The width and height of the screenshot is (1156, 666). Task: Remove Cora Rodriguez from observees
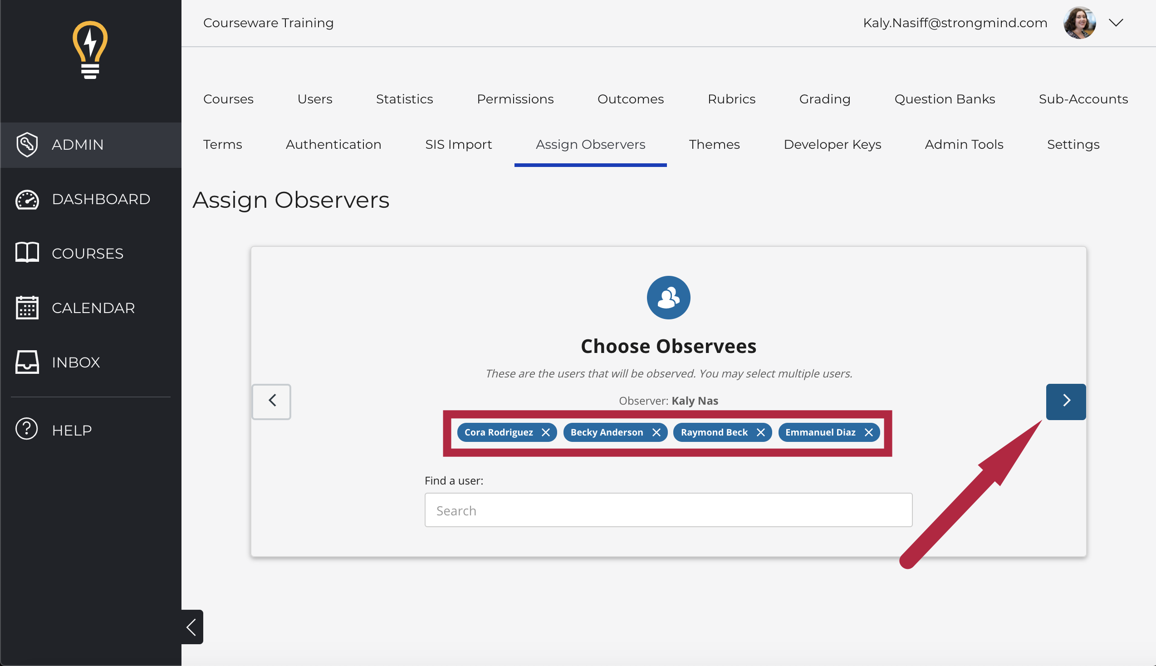[x=545, y=432]
